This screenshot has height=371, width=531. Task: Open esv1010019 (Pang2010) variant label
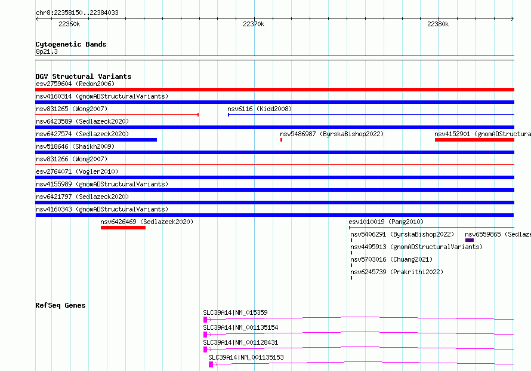click(x=386, y=222)
